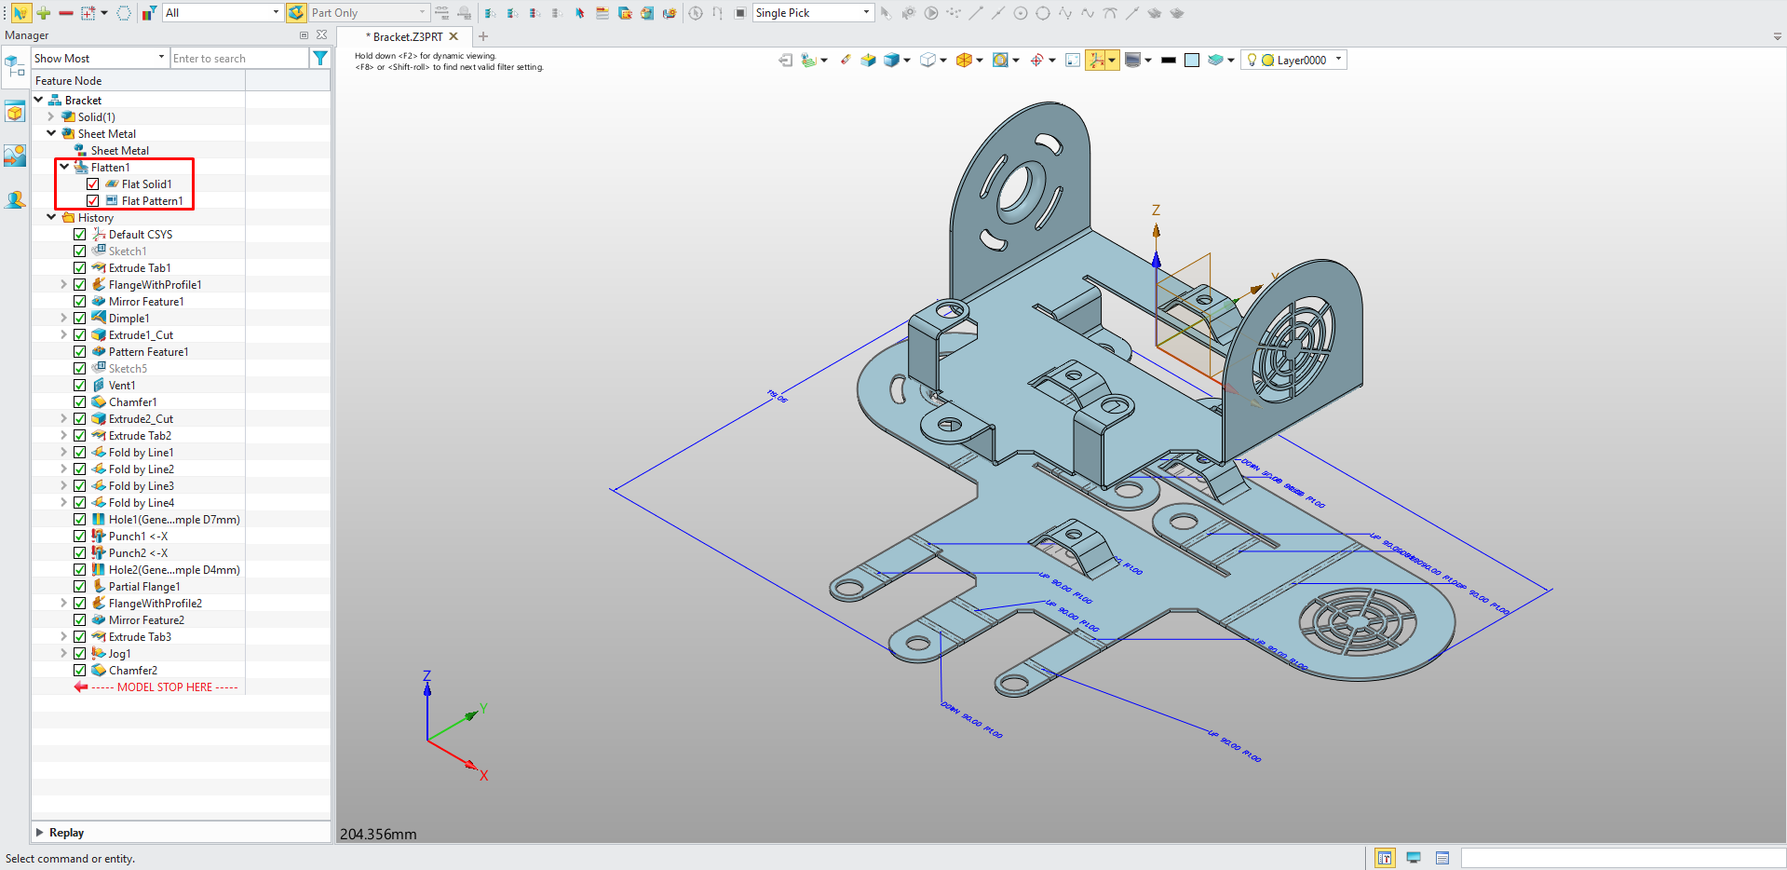Toggle the Chamfer1 checkbox
Viewport: 1787px width, 870px height.
(80, 402)
